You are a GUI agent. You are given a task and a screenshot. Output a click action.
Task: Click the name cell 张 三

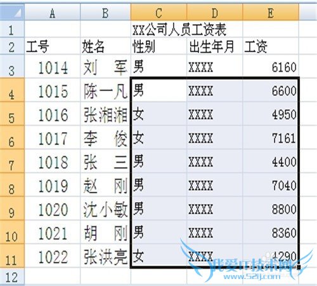click(x=105, y=161)
